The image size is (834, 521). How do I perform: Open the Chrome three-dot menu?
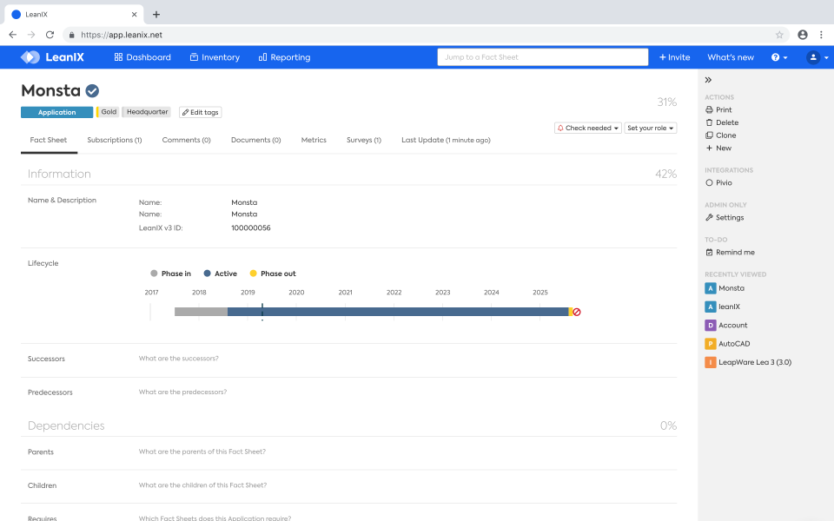821,35
